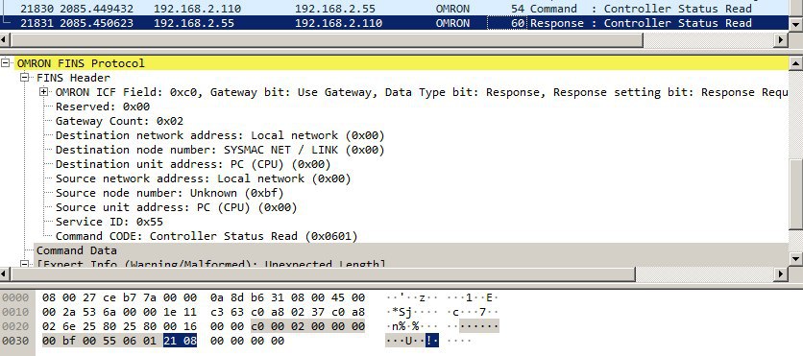Click hex offset 0010 row label
Viewport: 803px width, 356px height.
16,312
